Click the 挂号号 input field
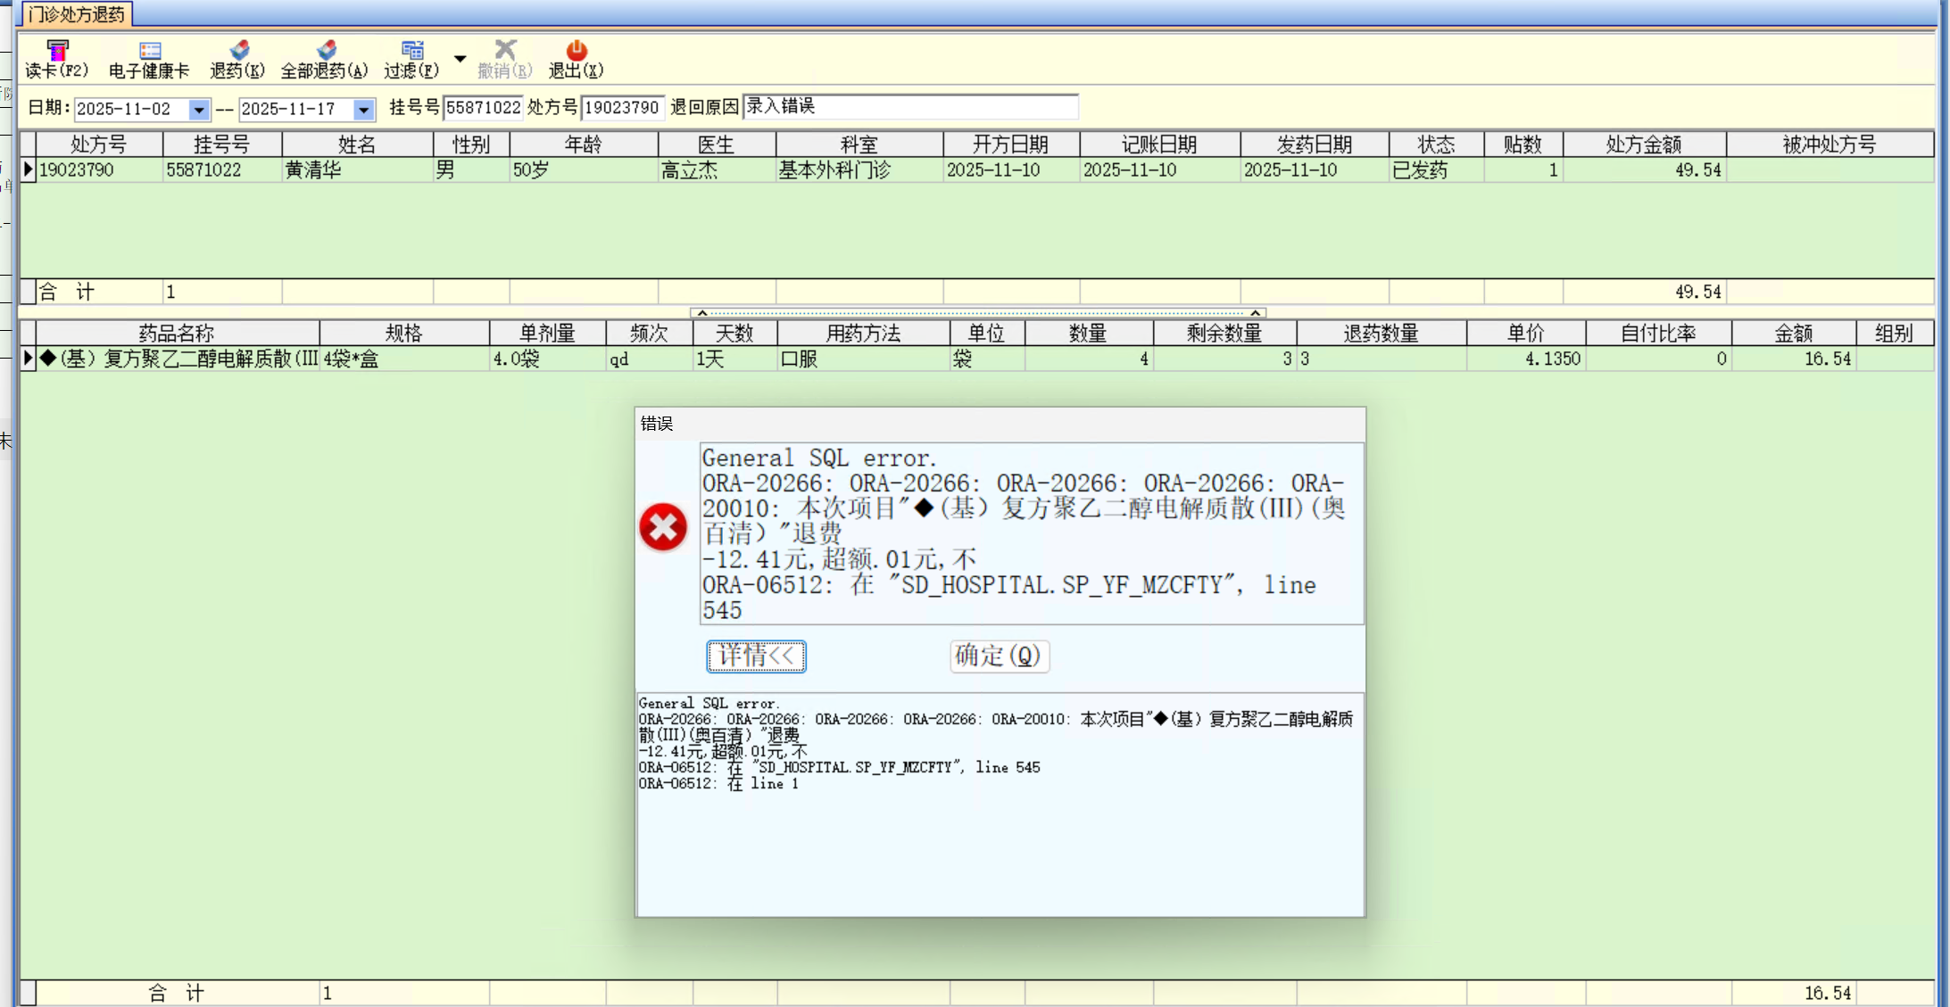 (x=482, y=108)
